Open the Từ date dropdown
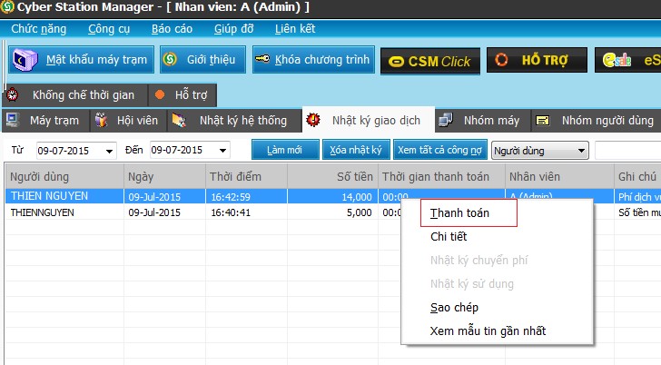This screenshot has width=661, height=365. (x=110, y=151)
